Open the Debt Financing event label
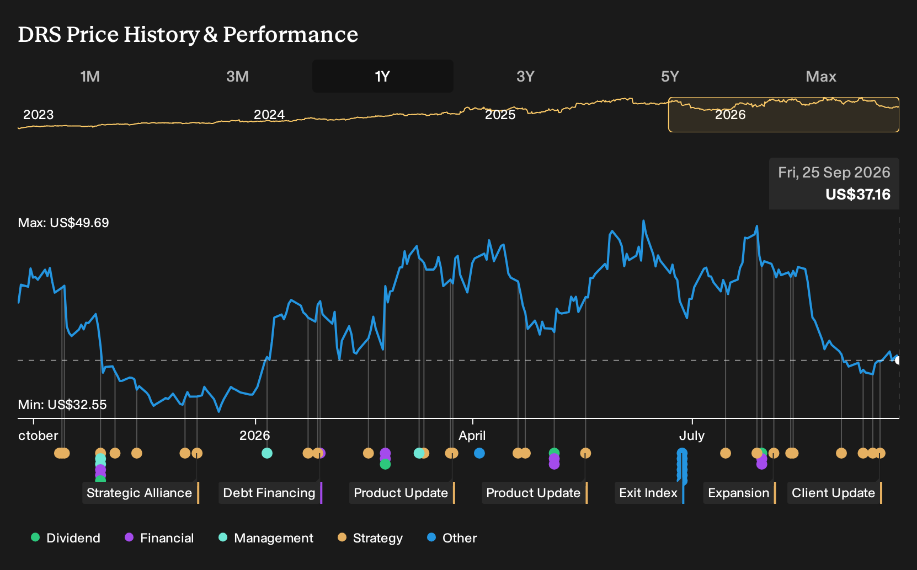 click(269, 493)
